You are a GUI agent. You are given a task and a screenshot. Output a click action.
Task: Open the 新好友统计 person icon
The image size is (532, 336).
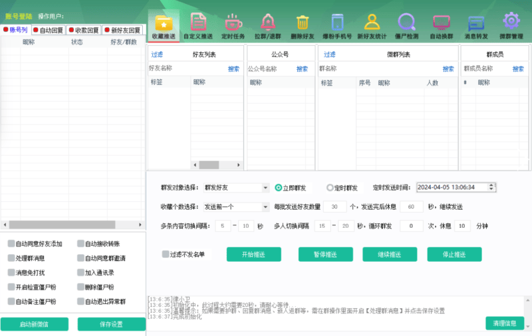[x=372, y=27]
